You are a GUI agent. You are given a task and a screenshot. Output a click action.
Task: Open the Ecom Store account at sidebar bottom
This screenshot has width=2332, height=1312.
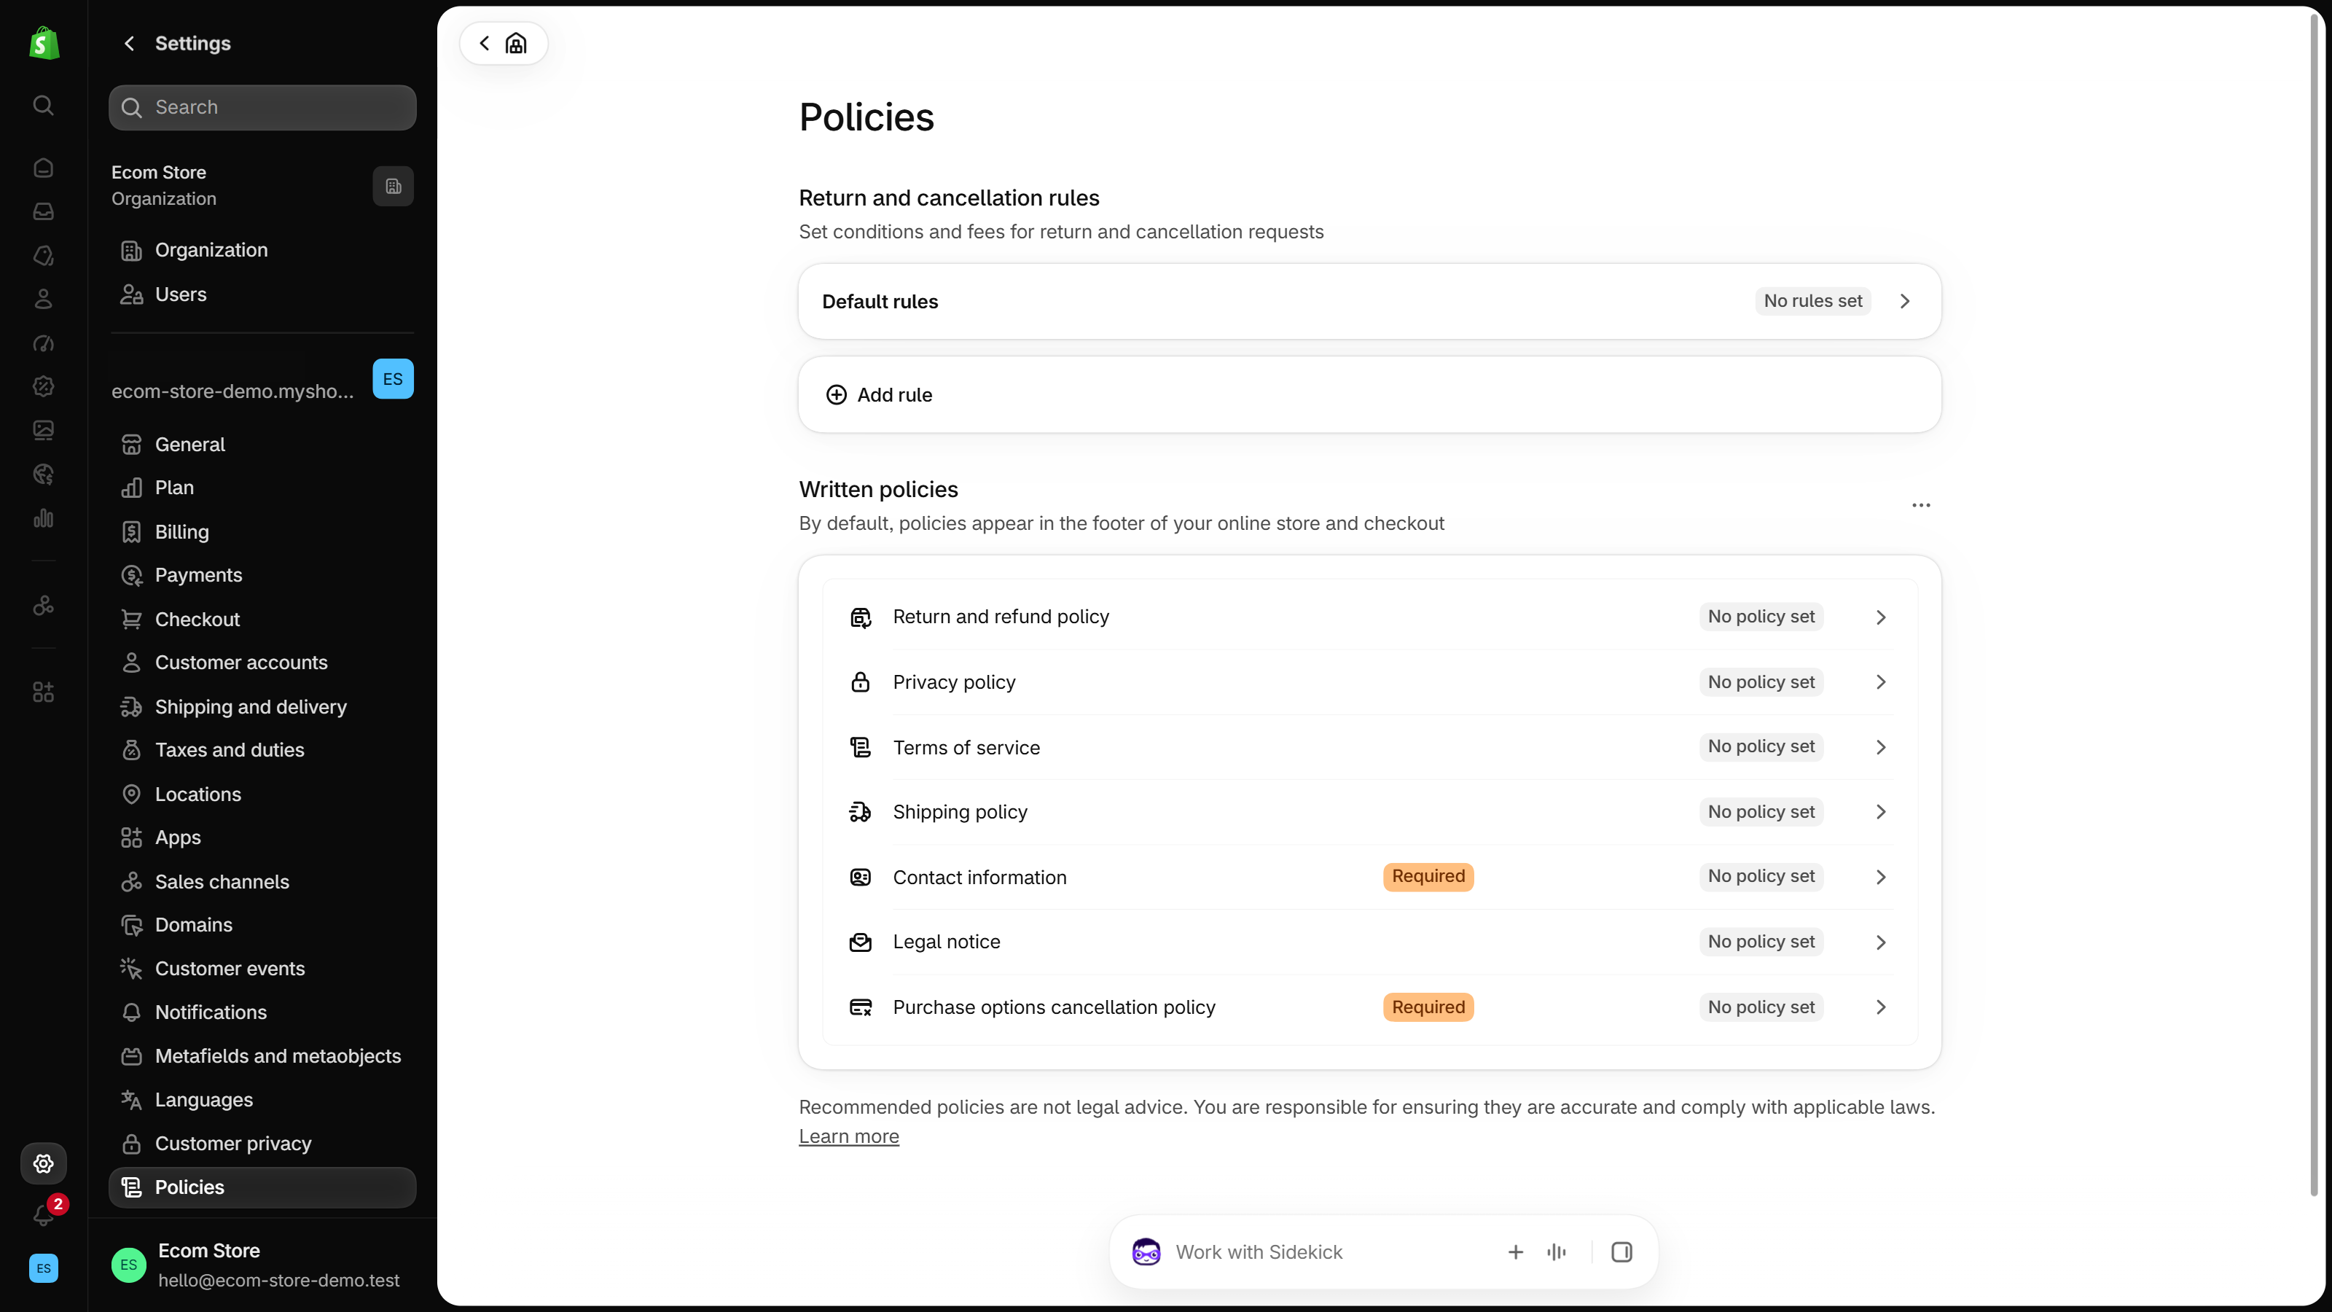point(262,1265)
